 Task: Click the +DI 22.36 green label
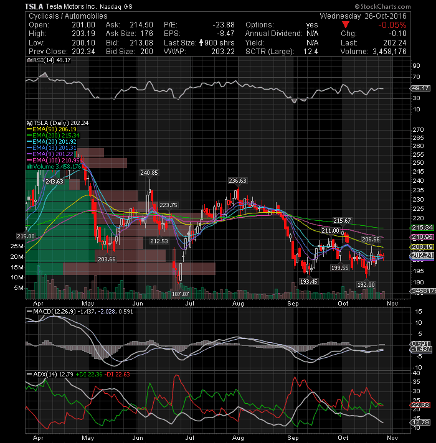coord(89,375)
